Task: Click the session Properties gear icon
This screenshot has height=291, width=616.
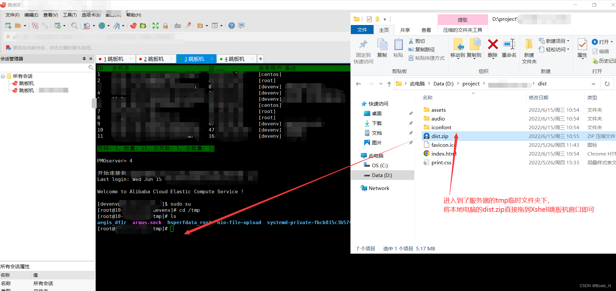Action: coord(58,26)
